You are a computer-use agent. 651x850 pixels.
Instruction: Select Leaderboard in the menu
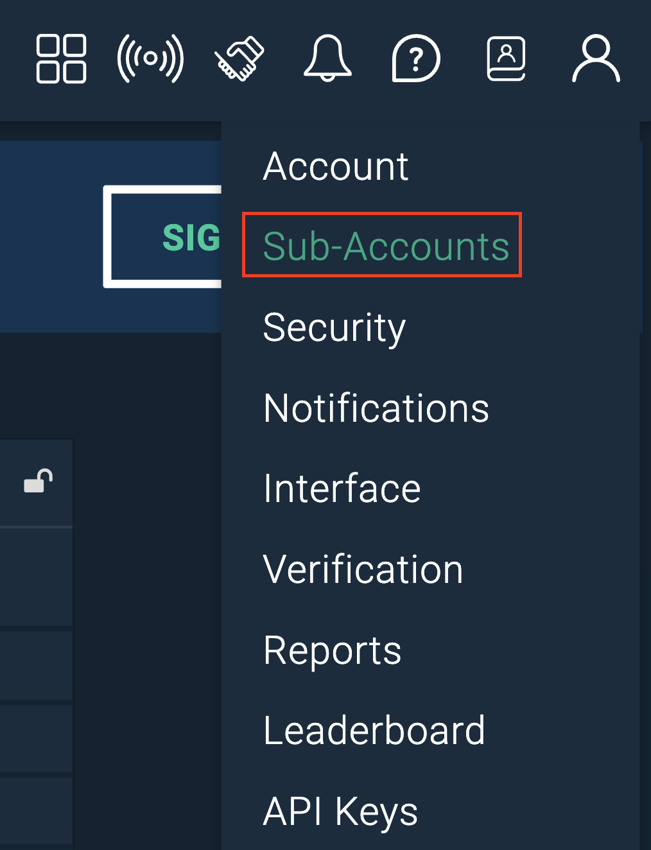click(x=374, y=731)
